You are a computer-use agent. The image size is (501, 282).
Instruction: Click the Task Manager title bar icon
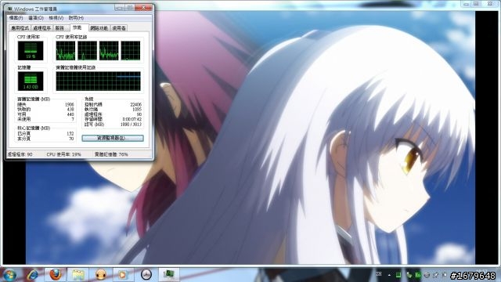coord(10,9)
